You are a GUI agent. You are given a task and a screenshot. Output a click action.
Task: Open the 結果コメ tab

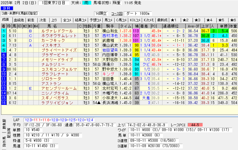[80, 20]
